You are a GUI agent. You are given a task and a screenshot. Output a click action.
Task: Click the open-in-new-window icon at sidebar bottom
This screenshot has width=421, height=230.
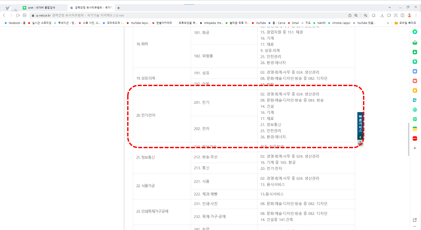(x=415, y=220)
